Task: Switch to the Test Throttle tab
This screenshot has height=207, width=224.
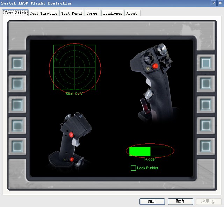Action: [x=43, y=13]
